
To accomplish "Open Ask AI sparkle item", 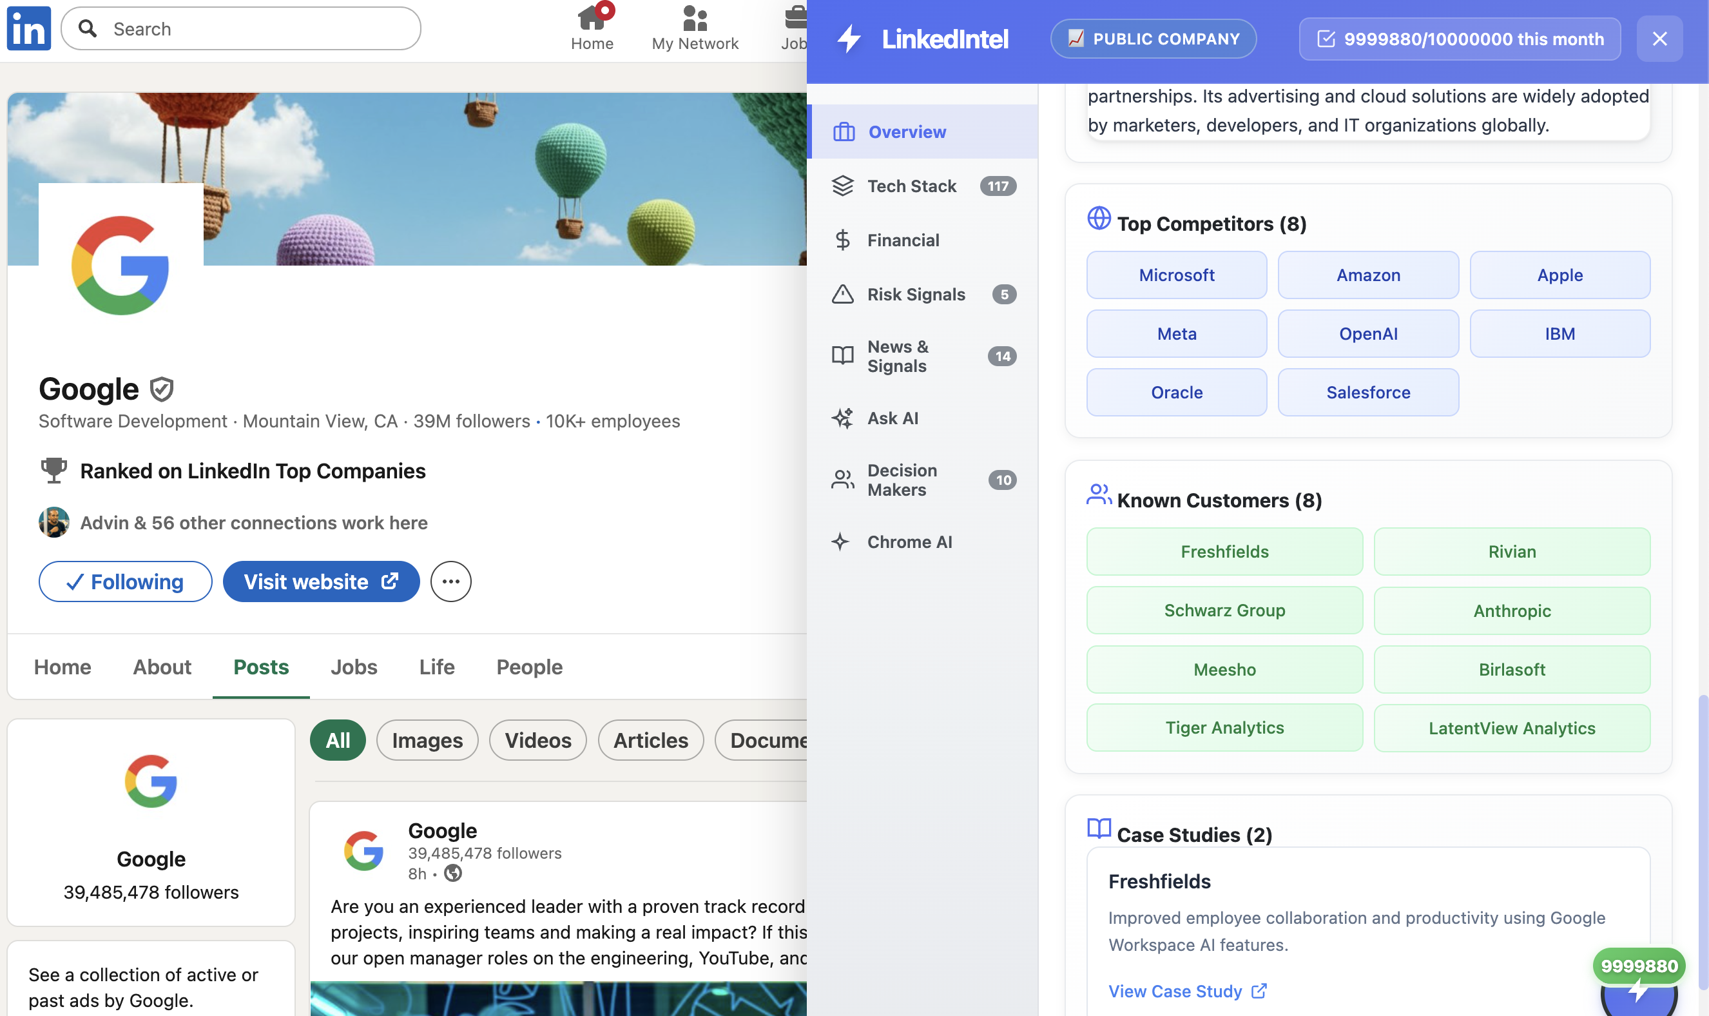I will 842,418.
